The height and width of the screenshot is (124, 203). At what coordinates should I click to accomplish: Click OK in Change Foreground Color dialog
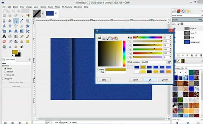pyautogui.click(x=150, y=80)
